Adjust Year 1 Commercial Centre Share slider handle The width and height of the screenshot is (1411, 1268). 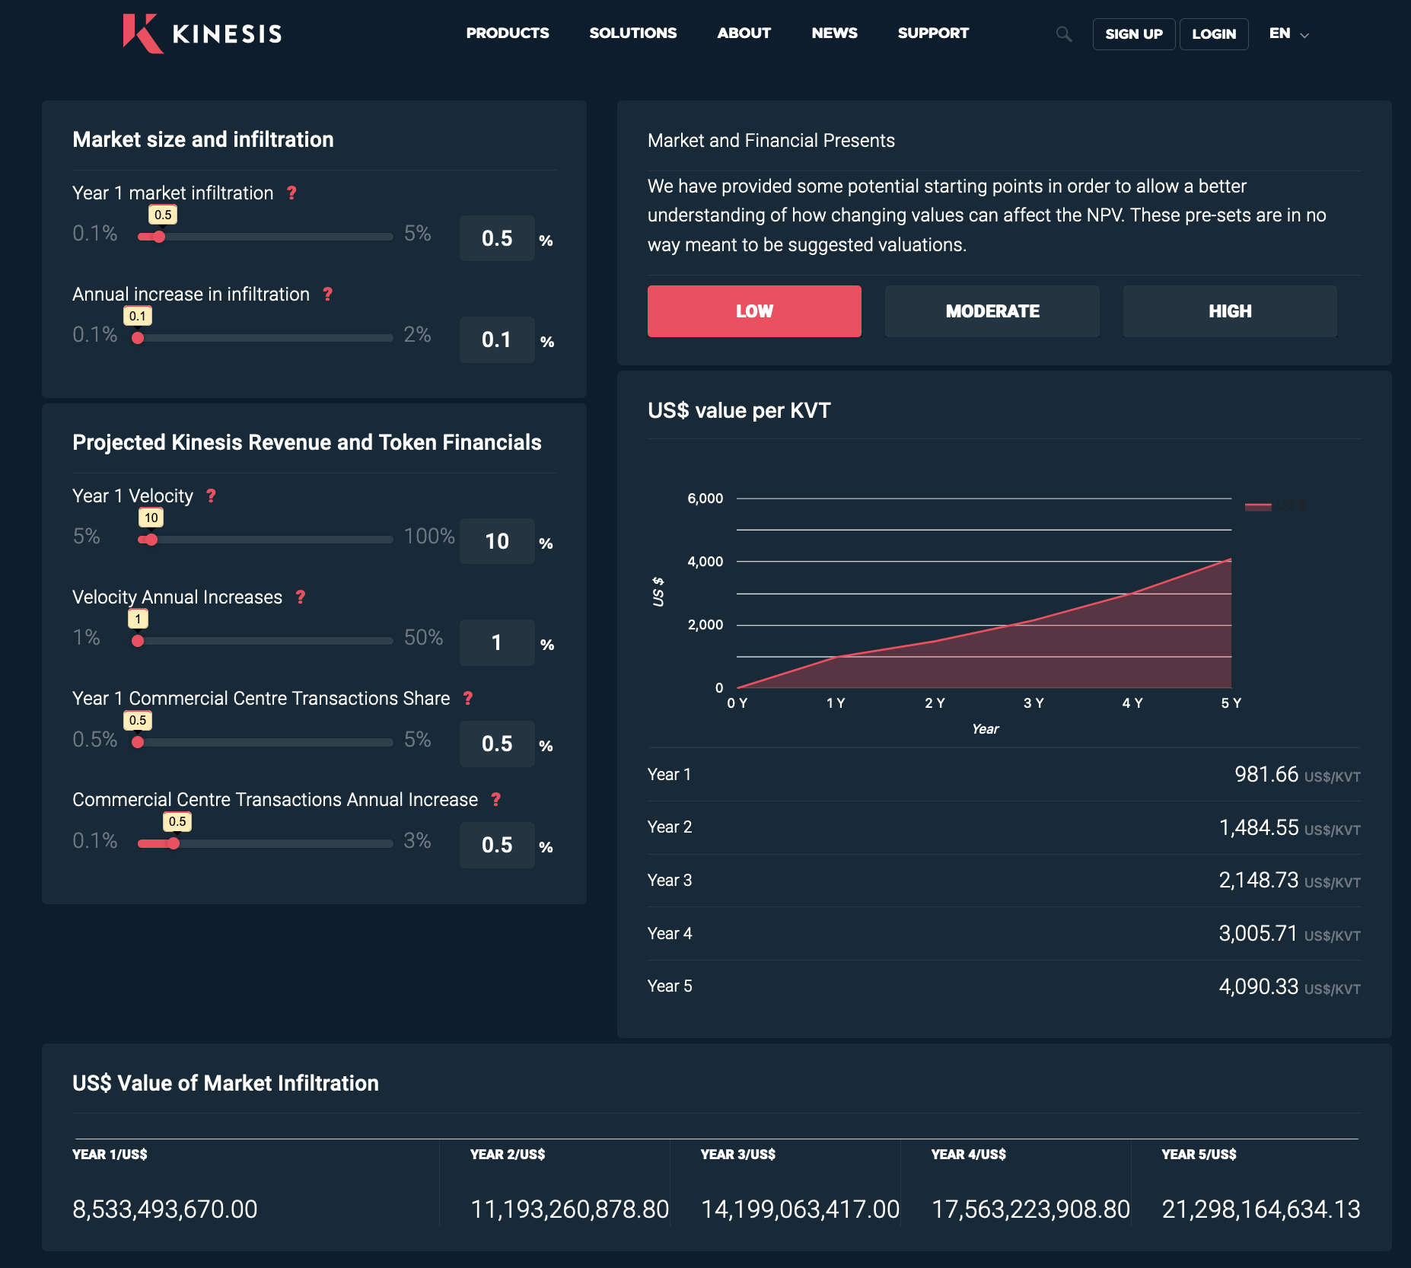coord(138,742)
